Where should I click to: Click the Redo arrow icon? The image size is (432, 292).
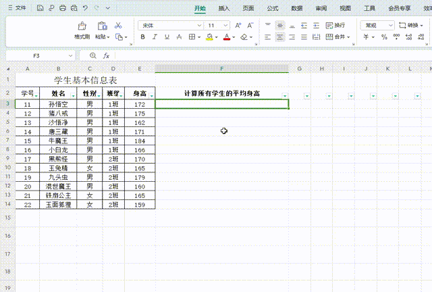click(97, 8)
